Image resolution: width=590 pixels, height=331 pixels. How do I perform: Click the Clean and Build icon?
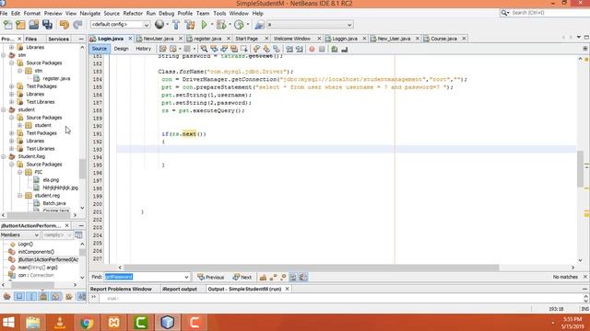190,25
